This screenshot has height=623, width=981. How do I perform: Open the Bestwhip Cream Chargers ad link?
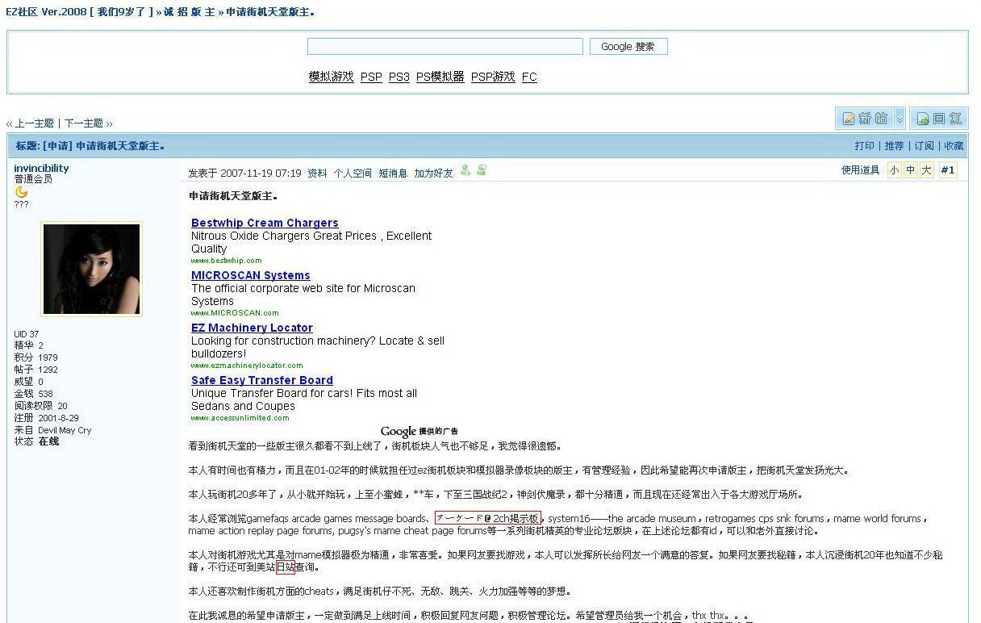(265, 223)
